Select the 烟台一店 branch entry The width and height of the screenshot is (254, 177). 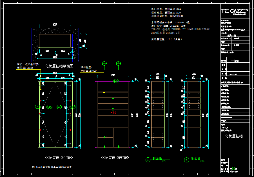click(x=232, y=35)
